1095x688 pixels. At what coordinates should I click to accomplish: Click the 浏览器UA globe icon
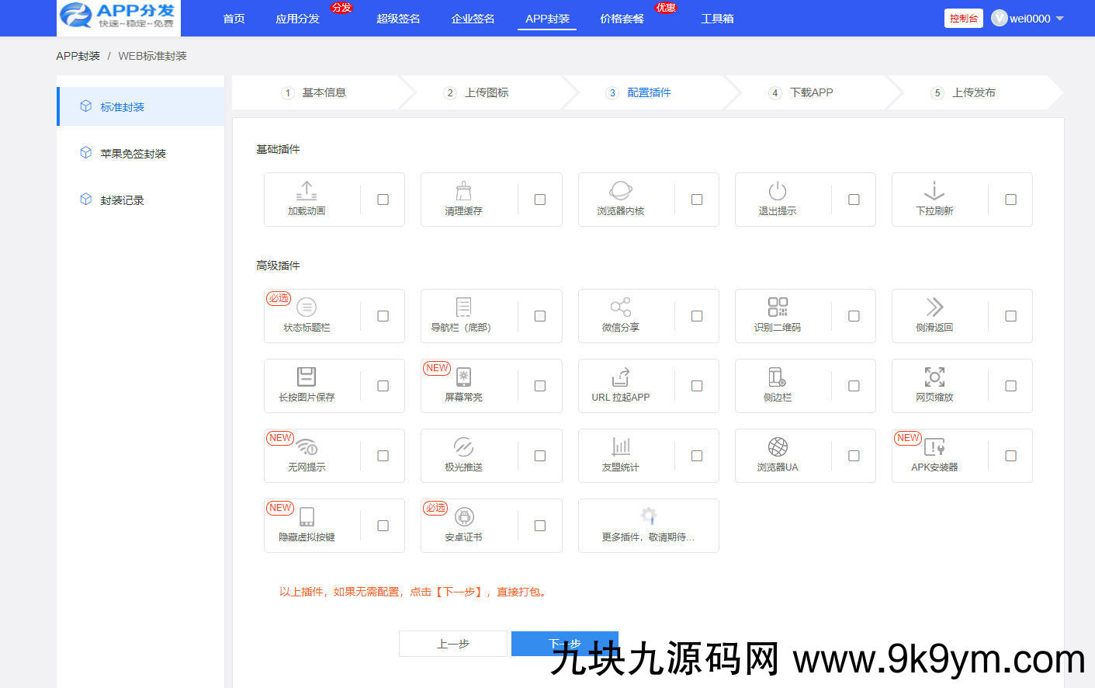click(x=777, y=447)
